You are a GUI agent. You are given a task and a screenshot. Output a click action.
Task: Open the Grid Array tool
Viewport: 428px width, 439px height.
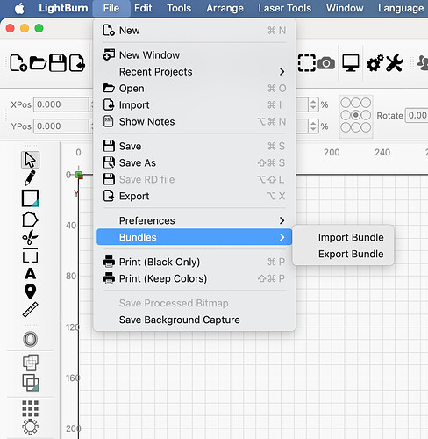(31, 408)
